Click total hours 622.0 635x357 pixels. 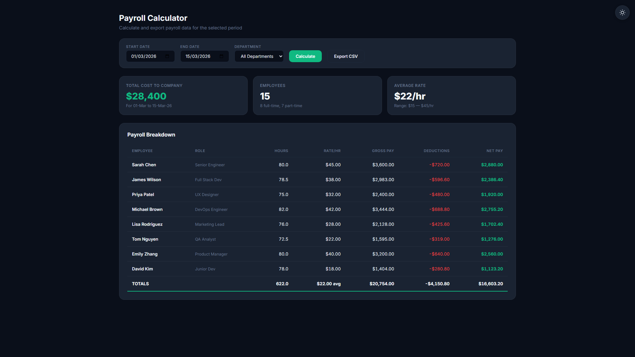(x=282, y=284)
